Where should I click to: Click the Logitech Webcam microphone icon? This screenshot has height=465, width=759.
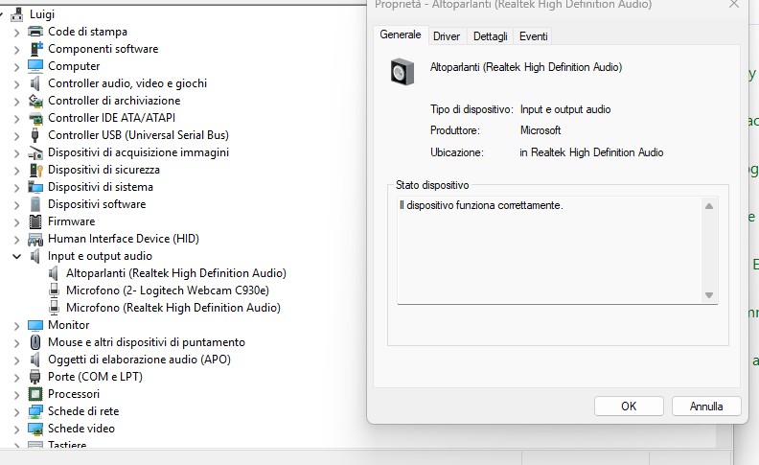pos(55,291)
